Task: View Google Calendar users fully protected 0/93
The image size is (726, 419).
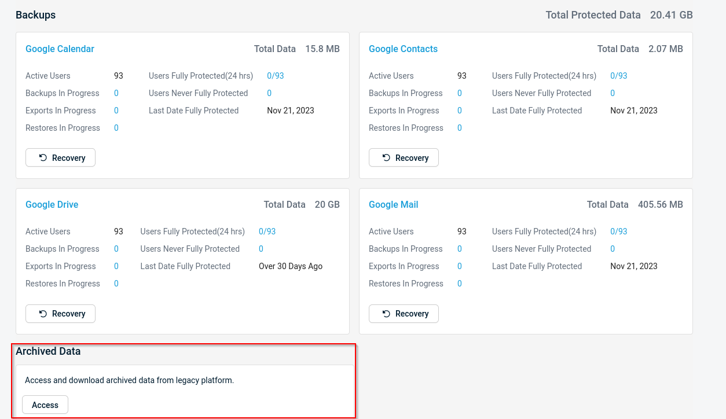Action: pos(276,76)
